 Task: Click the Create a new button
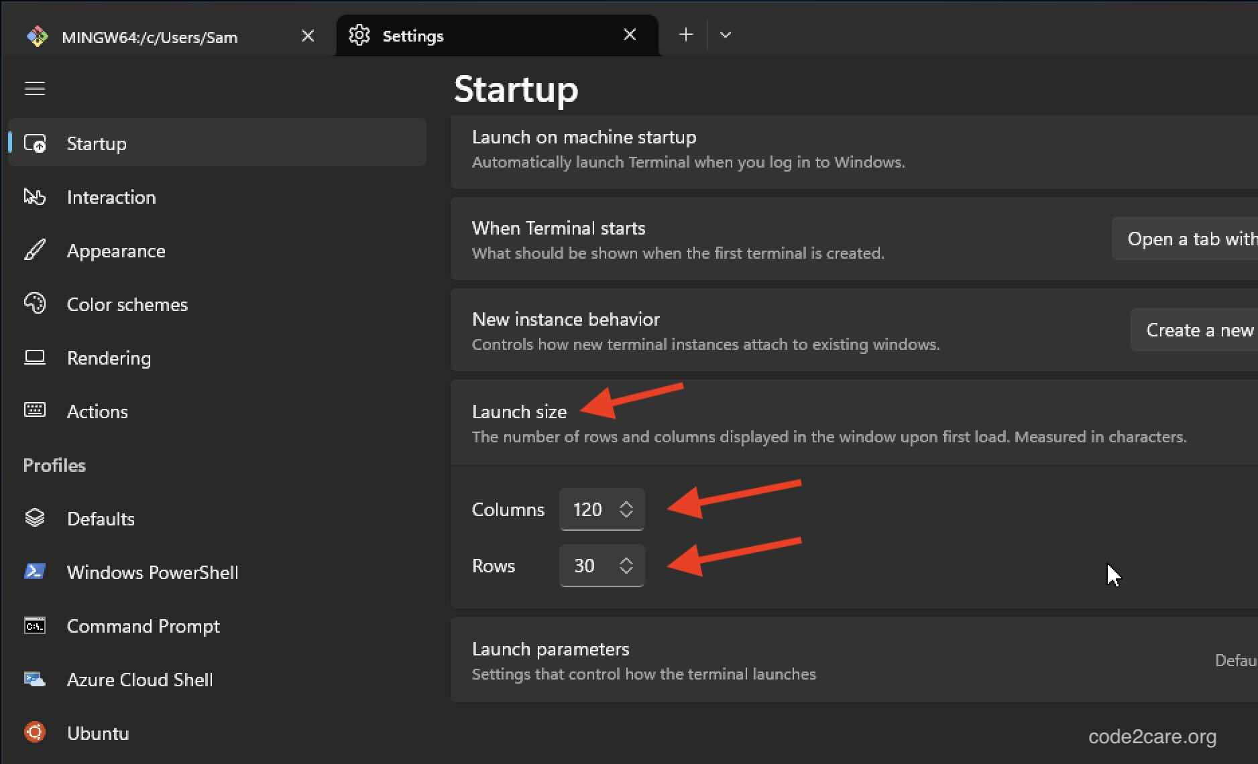1199,329
